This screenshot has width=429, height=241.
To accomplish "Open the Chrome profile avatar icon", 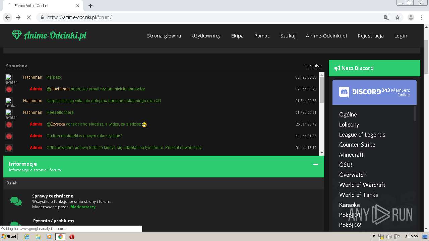I will click(x=411, y=17).
